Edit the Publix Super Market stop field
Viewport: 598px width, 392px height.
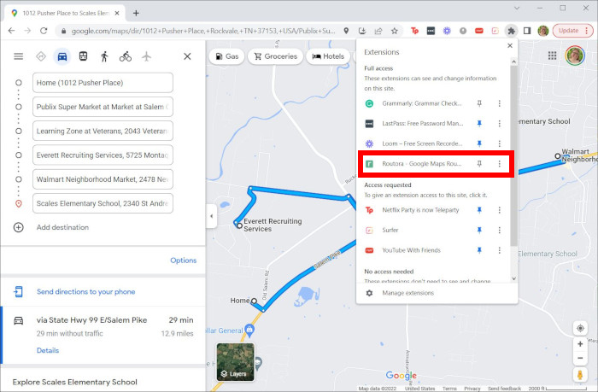point(103,107)
